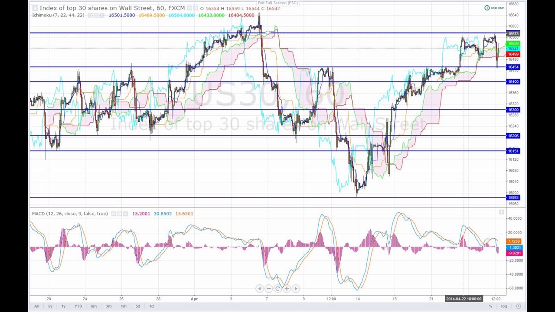This screenshot has height=312, width=555.
Task: Zoom in chart with plus button
Action: [287, 289]
